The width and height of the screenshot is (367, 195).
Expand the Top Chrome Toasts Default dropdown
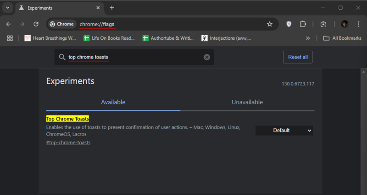tap(284, 131)
